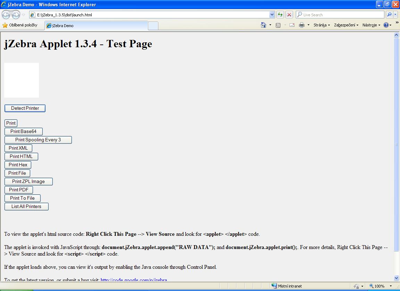The height and width of the screenshot is (291, 400).
Task: Click the Internet Explorer title bar icon
Action: pos(4,4)
